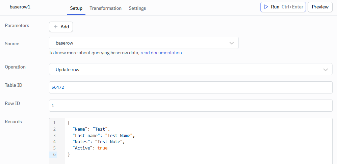Image resolution: width=337 pixels, height=164 pixels.
Task: Click the closing brace in Records editor
Action: [x=69, y=155]
